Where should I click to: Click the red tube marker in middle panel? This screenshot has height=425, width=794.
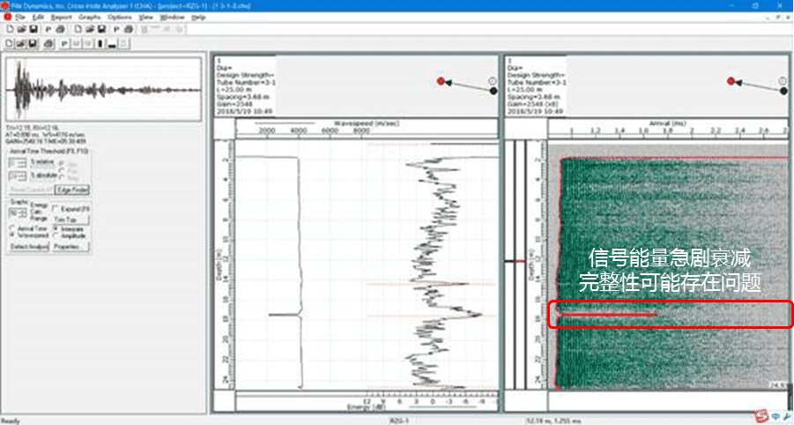(441, 82)
